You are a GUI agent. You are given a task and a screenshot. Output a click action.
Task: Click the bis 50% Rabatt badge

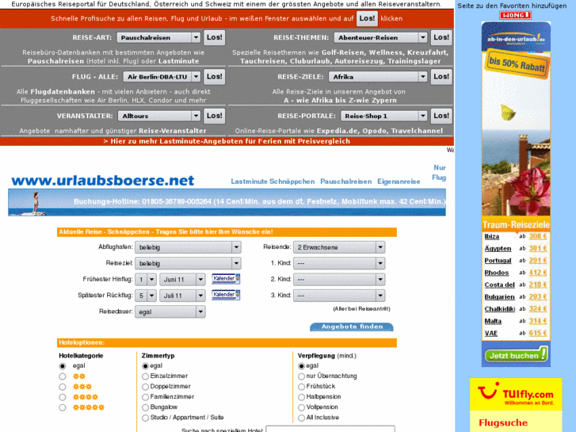click(x=517, y=64)
